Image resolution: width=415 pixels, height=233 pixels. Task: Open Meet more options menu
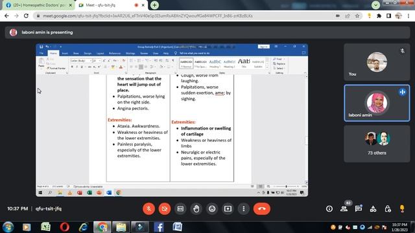point(244,208)
